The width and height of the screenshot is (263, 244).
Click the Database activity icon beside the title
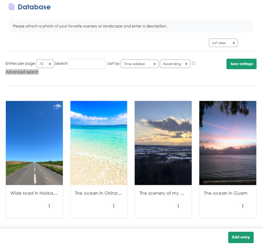(x=11, y=7)
